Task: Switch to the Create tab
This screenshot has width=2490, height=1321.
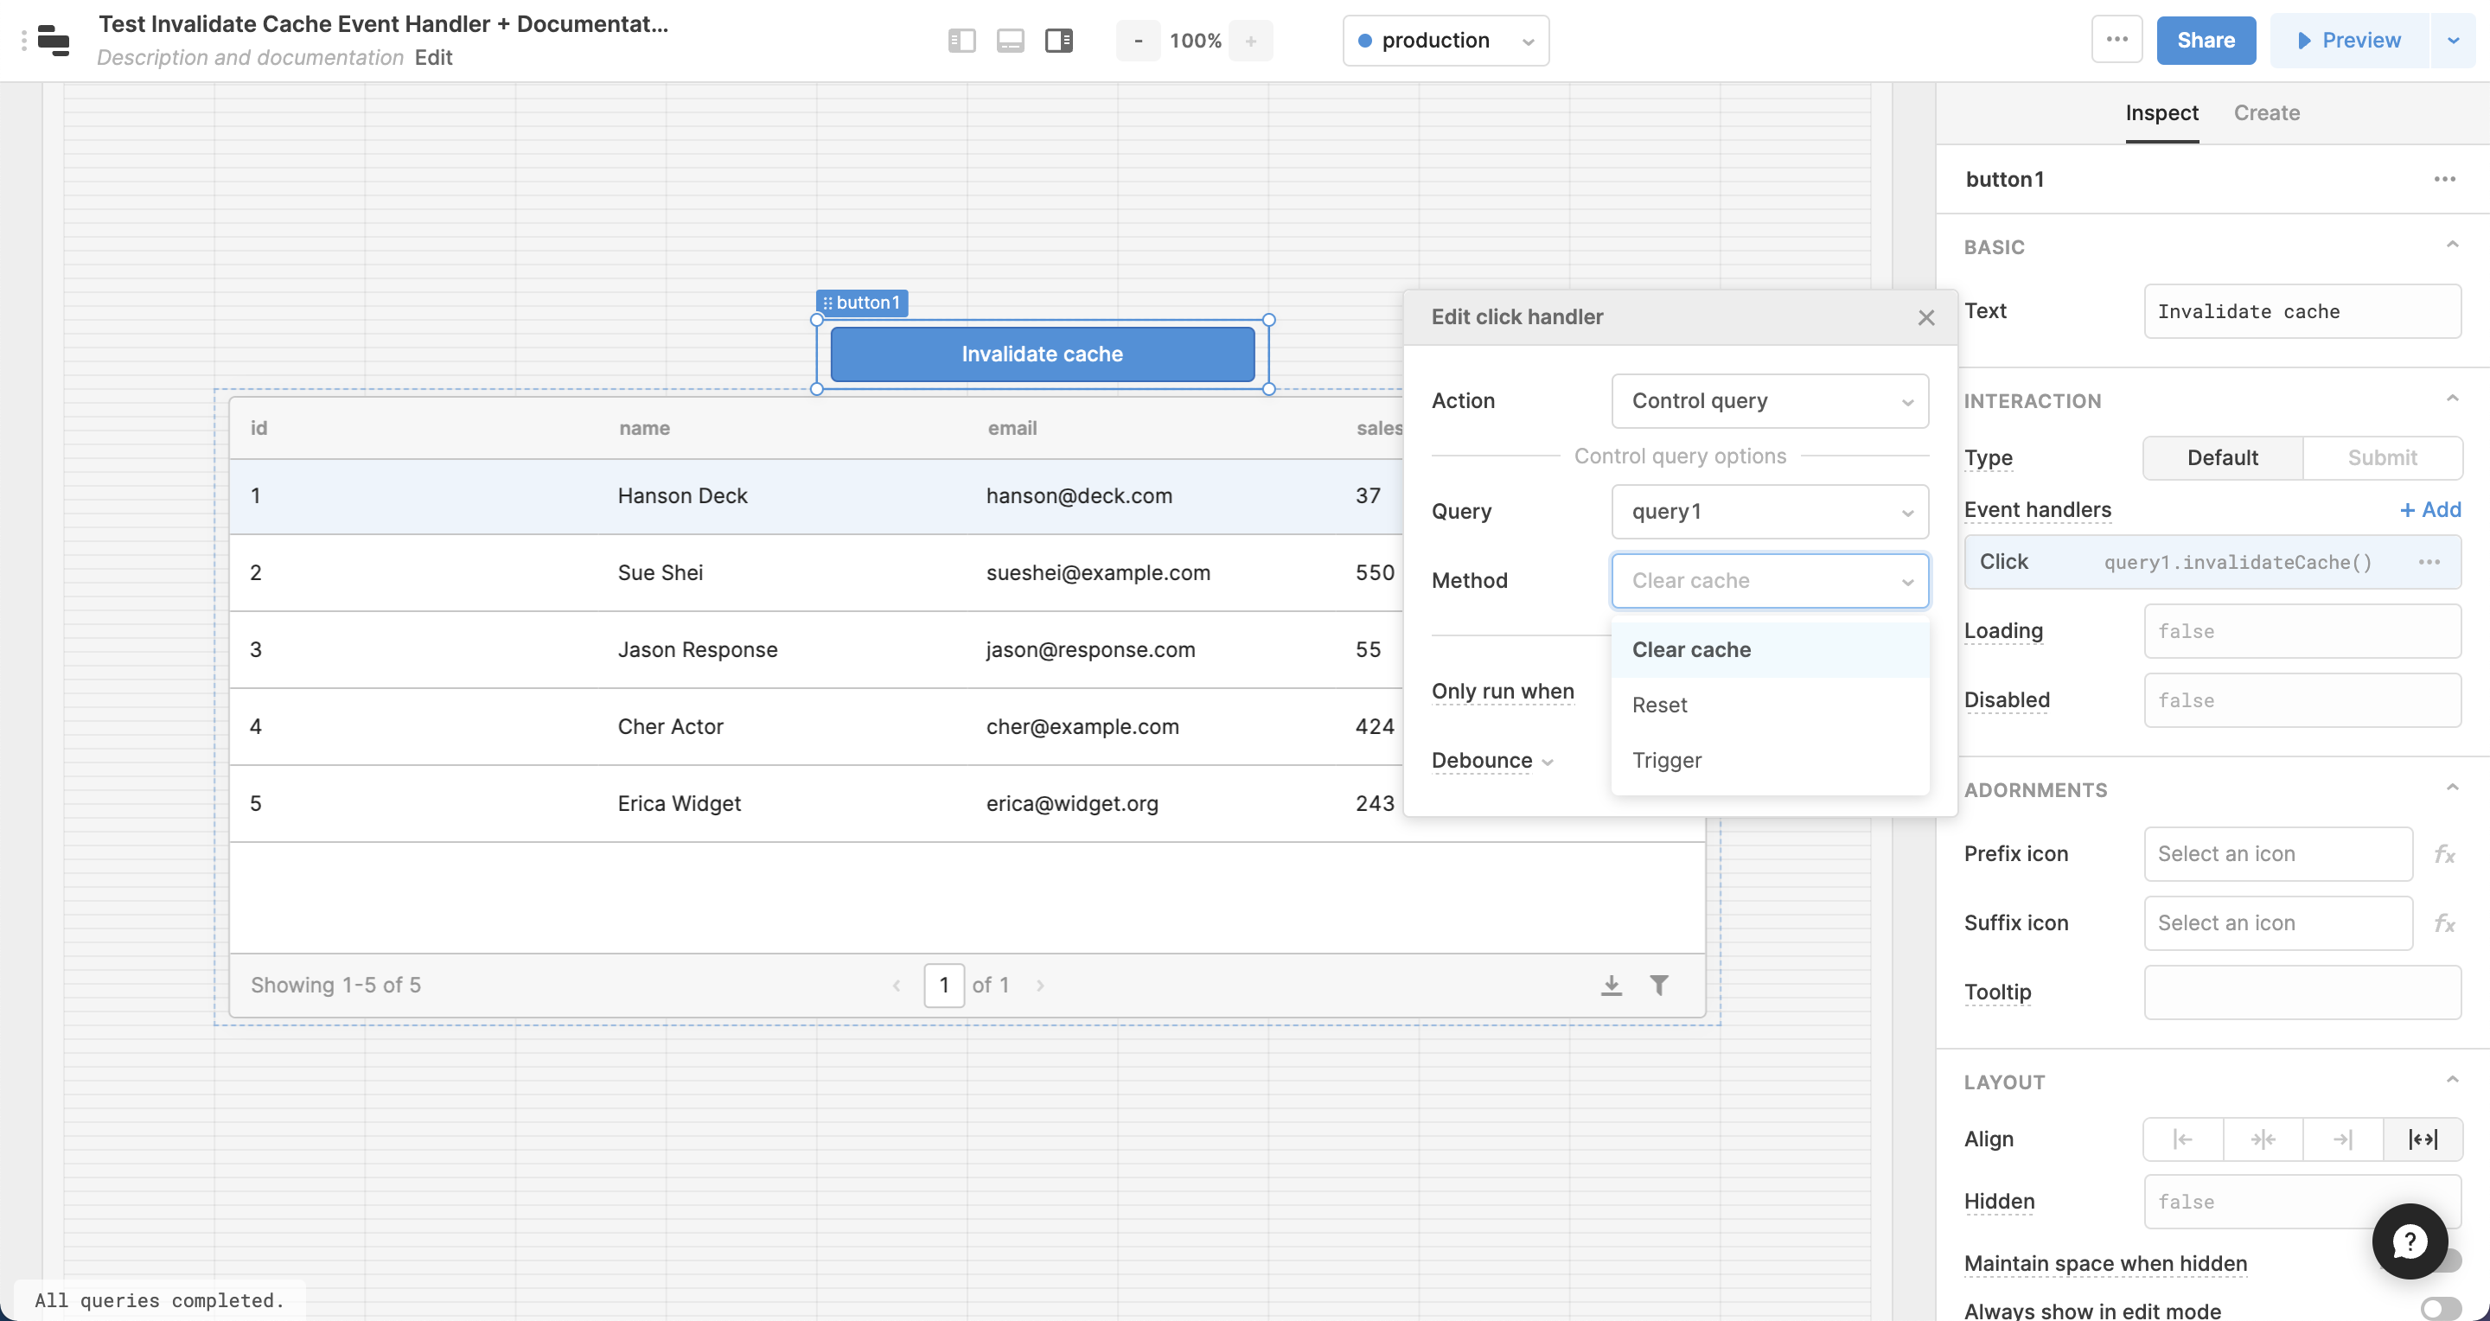Action: 2266,113
